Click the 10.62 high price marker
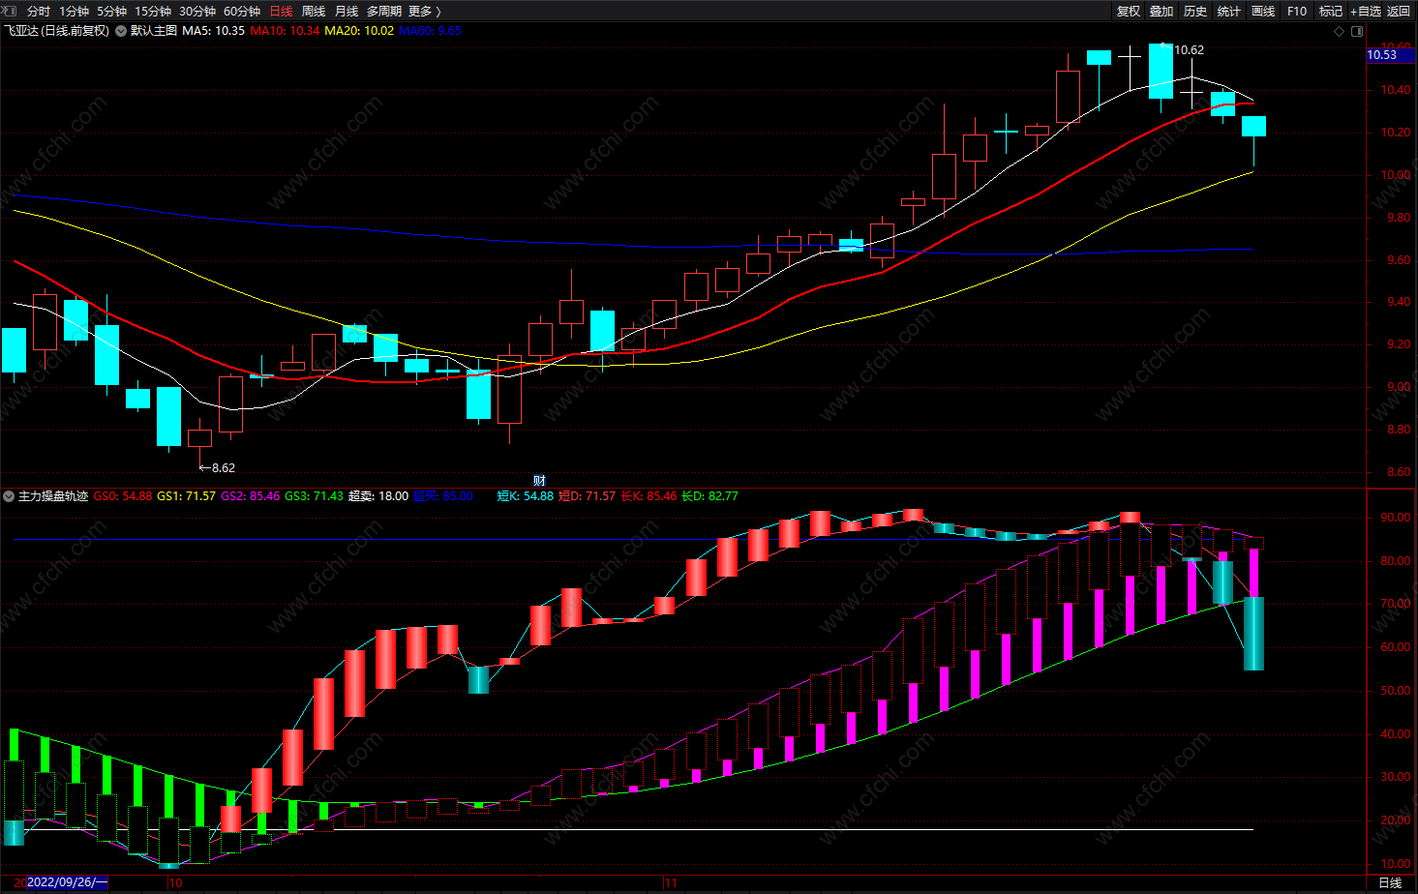 pos(1190,49)
